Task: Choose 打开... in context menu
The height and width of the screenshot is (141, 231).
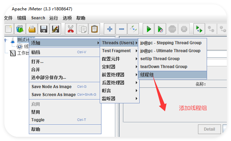Action: click(x=65, y=62)
